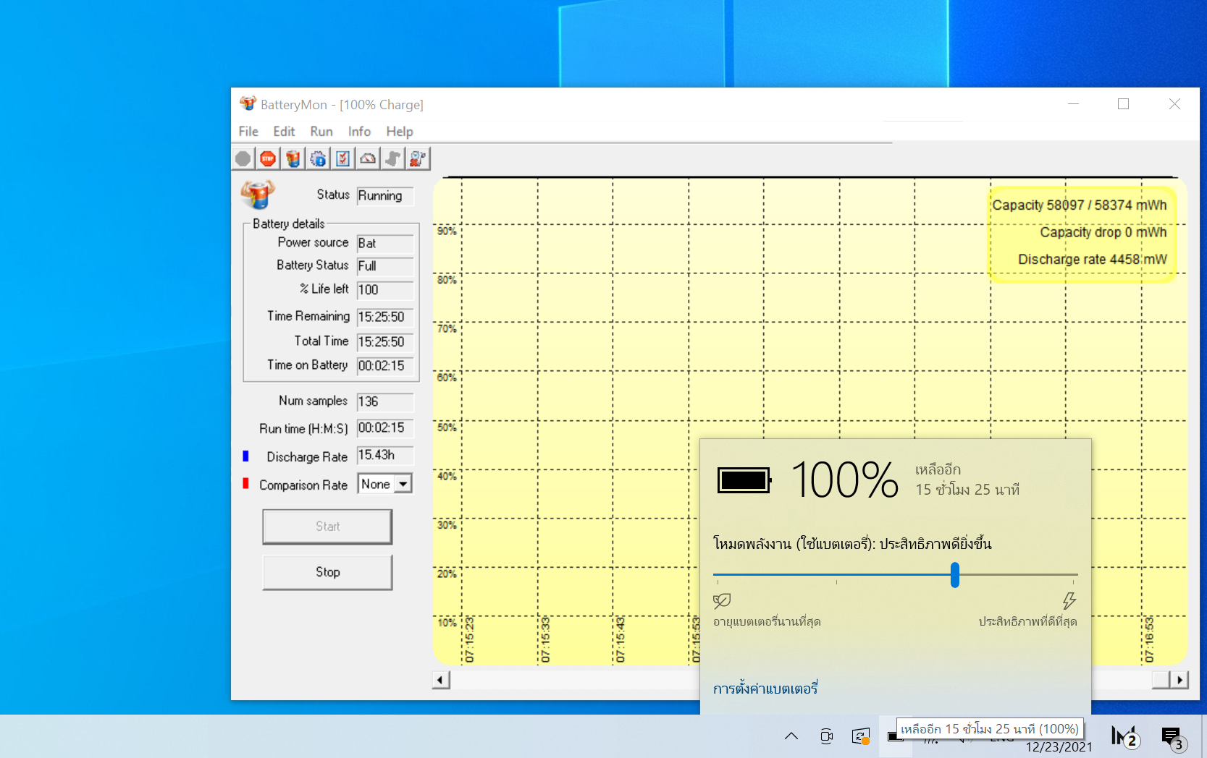Open the Run menu

(x=321, y=132)
